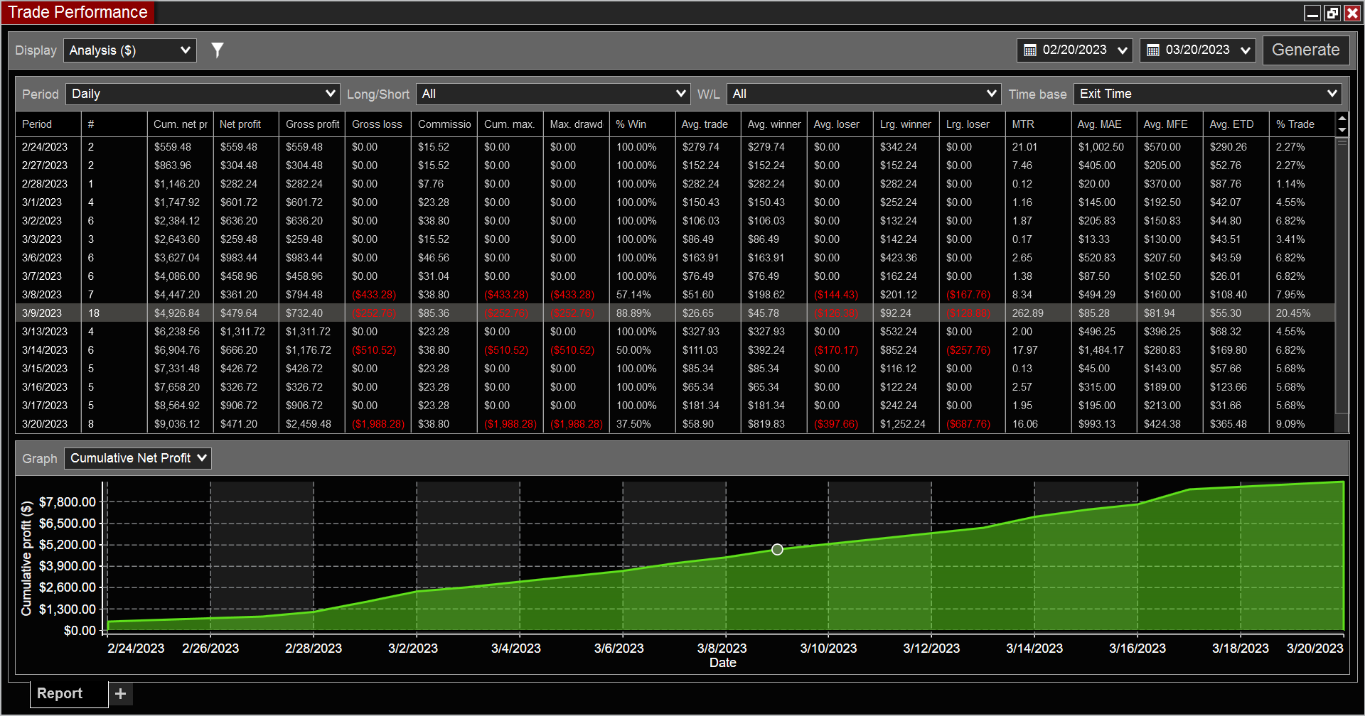Sort by Gross loss column header

[379, 124]
